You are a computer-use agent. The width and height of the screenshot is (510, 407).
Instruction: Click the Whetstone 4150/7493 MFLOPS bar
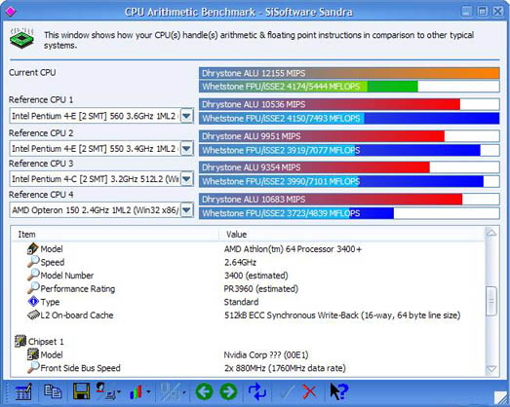click(x=349, y=118)
